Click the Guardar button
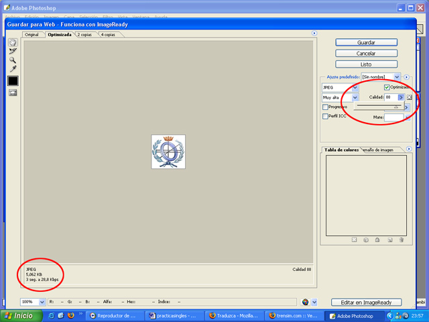Viewport: 429px width, 322px height. [x=366, y=42]
